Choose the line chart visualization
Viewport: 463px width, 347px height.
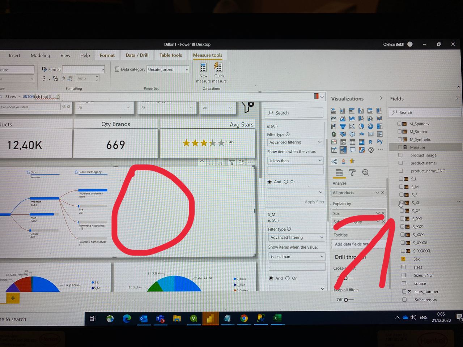(x=334, y=119)
